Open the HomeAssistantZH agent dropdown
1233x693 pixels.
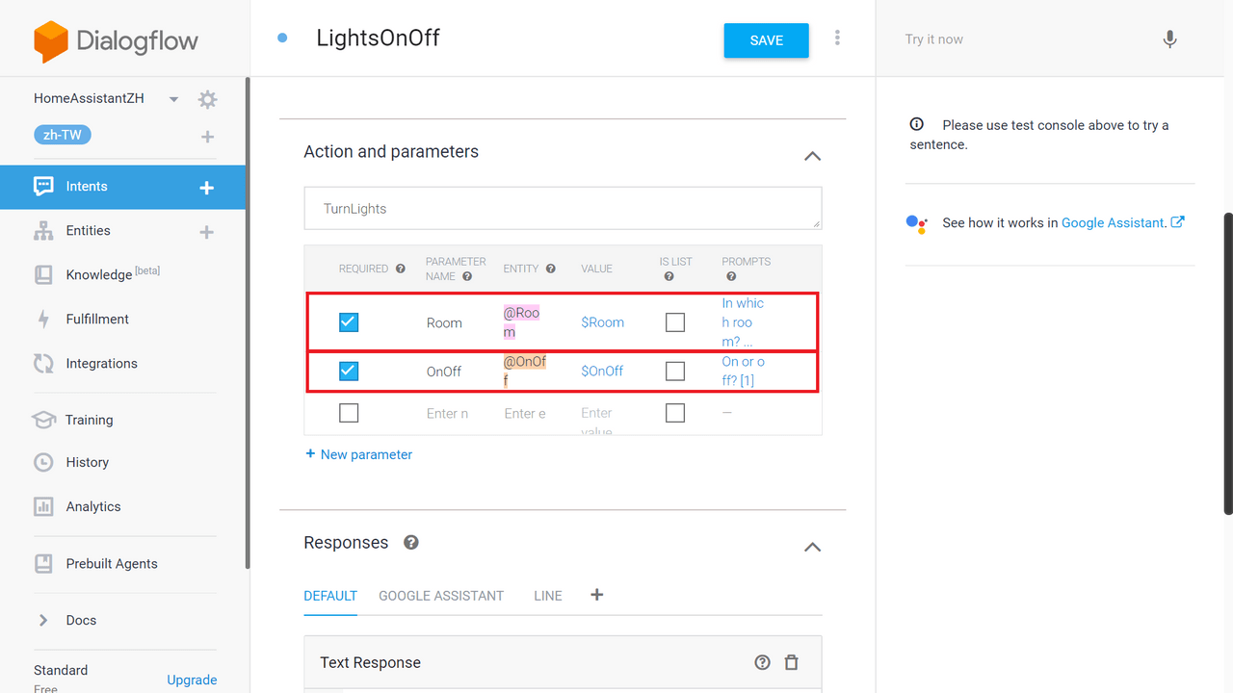click(x=174, y=99)
